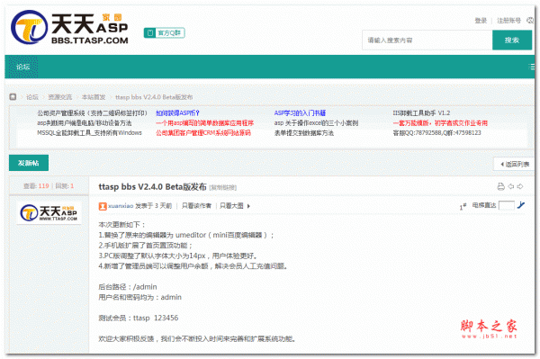Go to 资源交流 in breadcrumb
Image resolution: width=540 pixels, height=359 pixels.
(60, 97)
